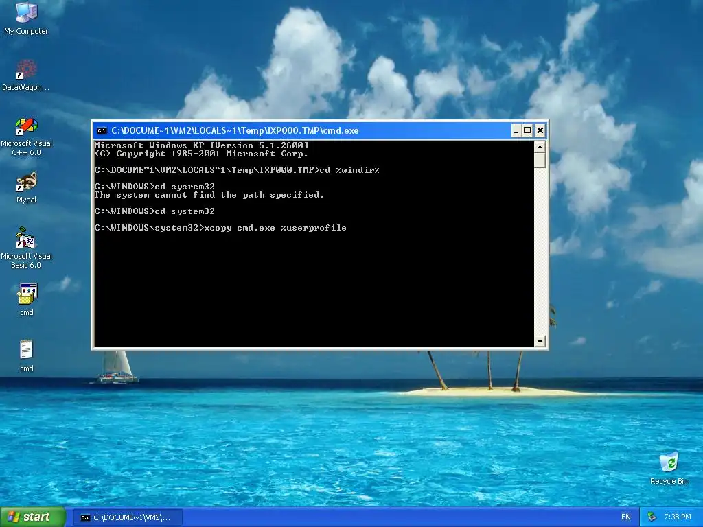
Task: Click the 'cd system32' command line
Action: 154,211
